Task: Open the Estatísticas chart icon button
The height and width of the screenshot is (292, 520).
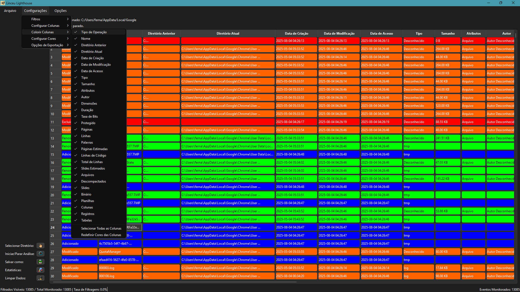Action: 40,270
